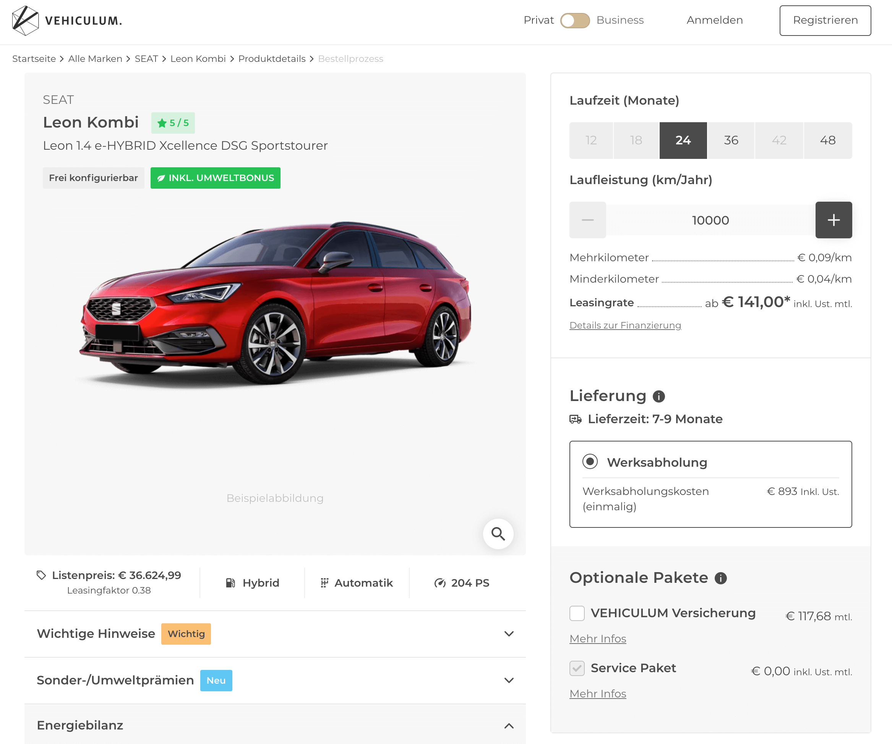892x744 pixels.
Task: Open Mehr Infos under Service Paket
Action: tap(598, 694)
